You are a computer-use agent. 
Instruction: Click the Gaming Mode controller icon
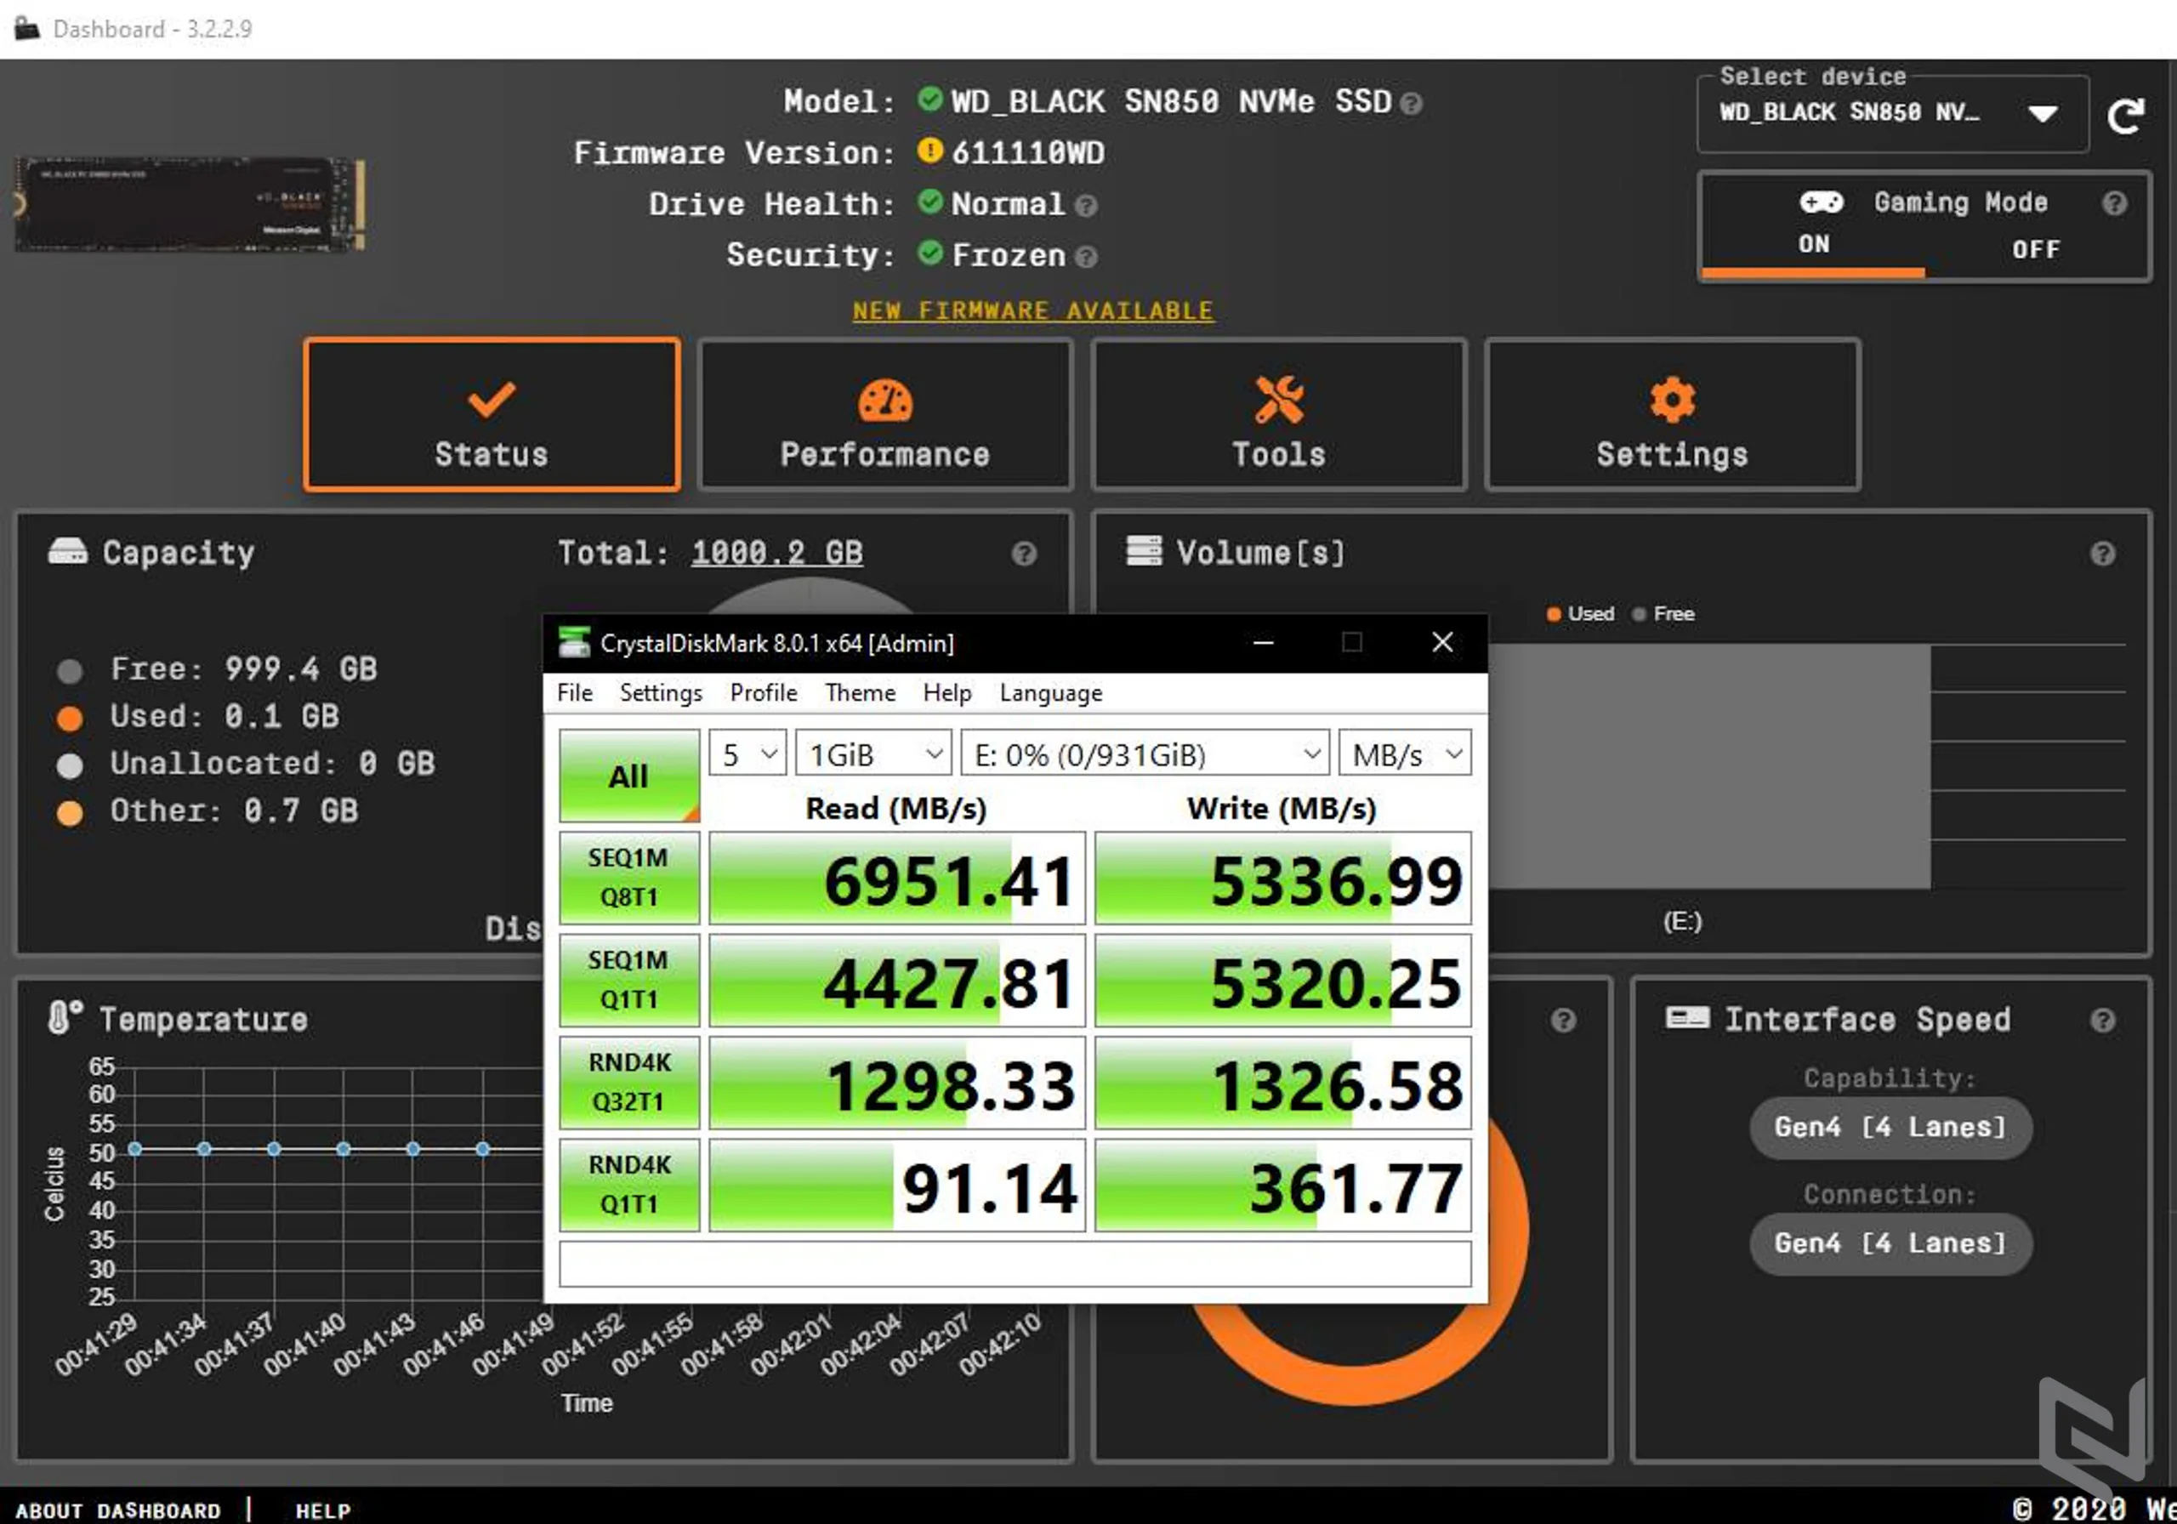coord(1821,202)
